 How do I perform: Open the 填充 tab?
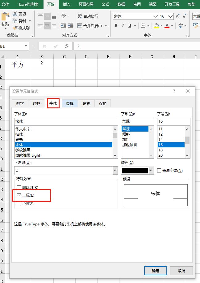click(86, 103)
